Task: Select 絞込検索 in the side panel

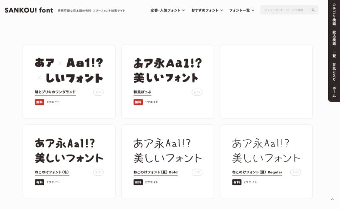Action: [x=334, y=38]
